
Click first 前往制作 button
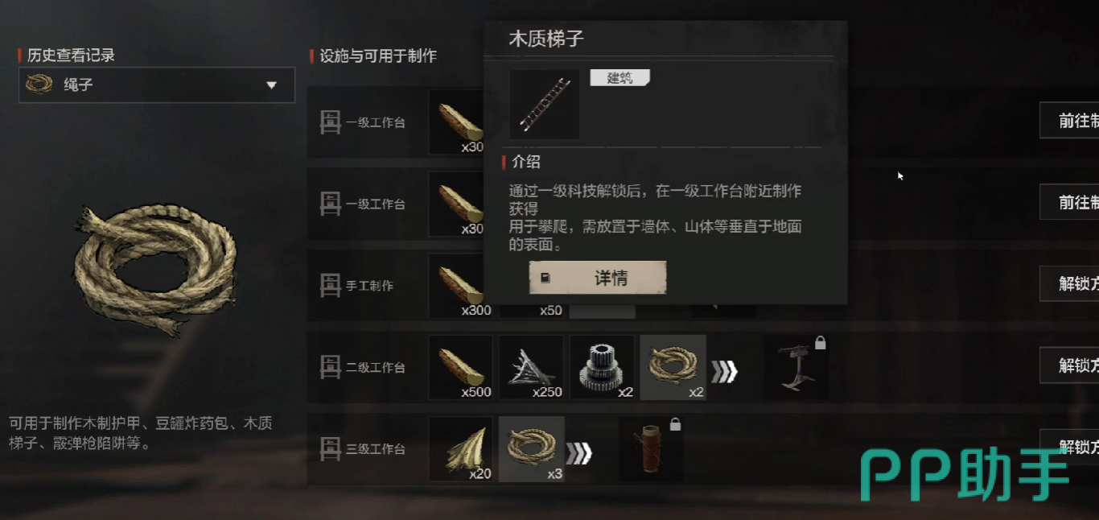pyautogui.click(x=1069, y=121)
